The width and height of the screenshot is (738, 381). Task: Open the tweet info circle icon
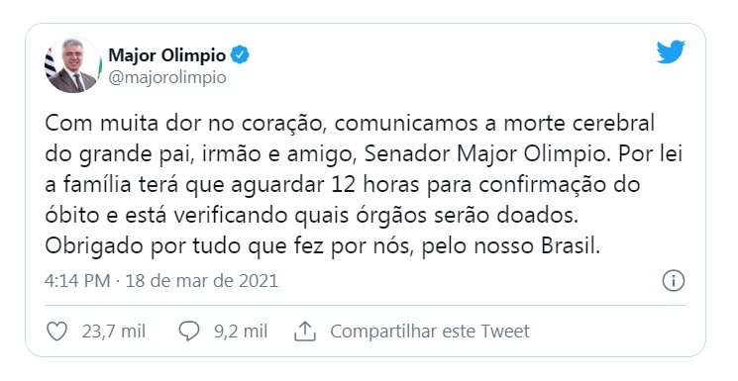click(x=674, y=281)
